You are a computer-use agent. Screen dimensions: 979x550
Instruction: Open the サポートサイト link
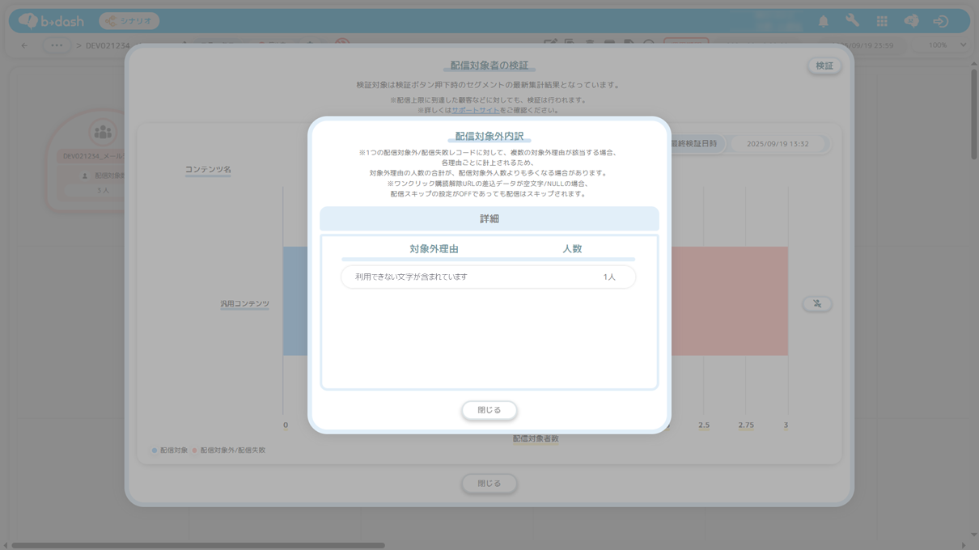click(475, 110)
